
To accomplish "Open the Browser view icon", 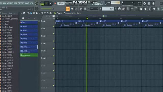I will pos(137,9).
